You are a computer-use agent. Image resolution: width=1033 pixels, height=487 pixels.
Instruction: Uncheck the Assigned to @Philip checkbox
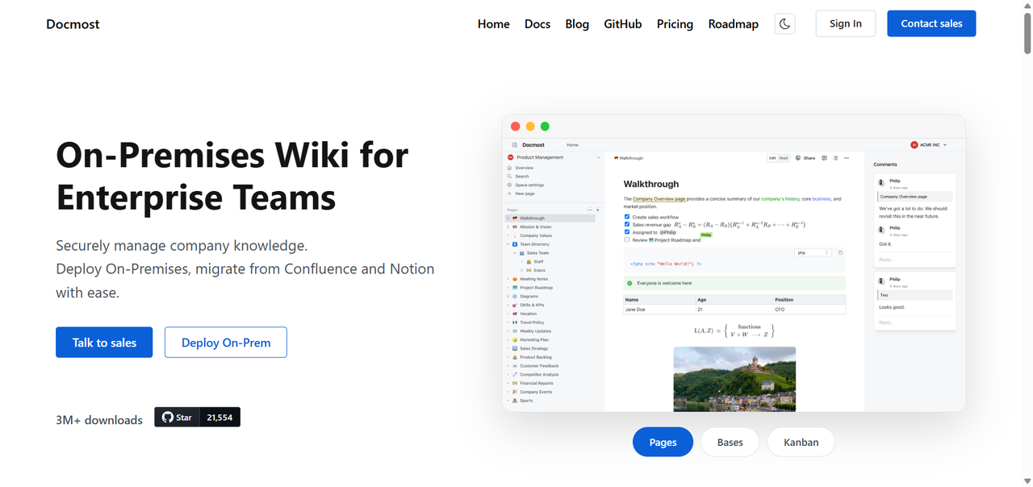click(x=627, y=231)
